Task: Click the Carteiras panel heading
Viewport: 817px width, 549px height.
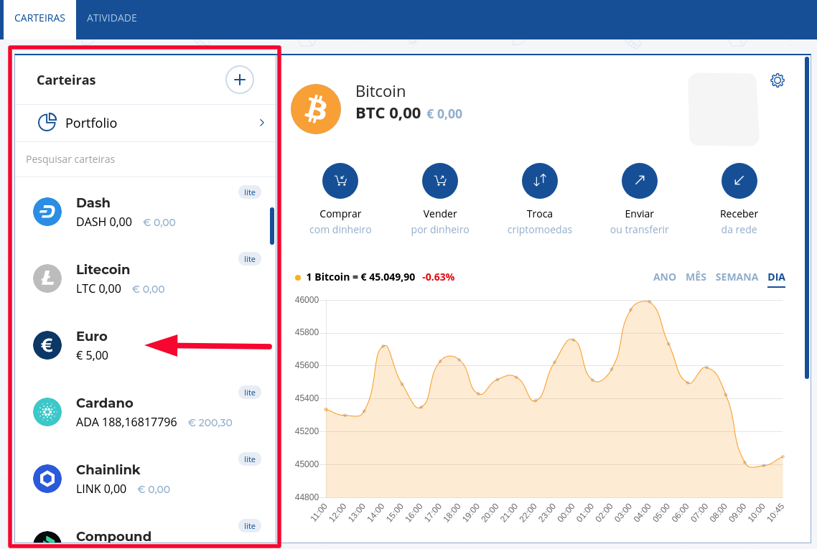Action: point(66,80)
